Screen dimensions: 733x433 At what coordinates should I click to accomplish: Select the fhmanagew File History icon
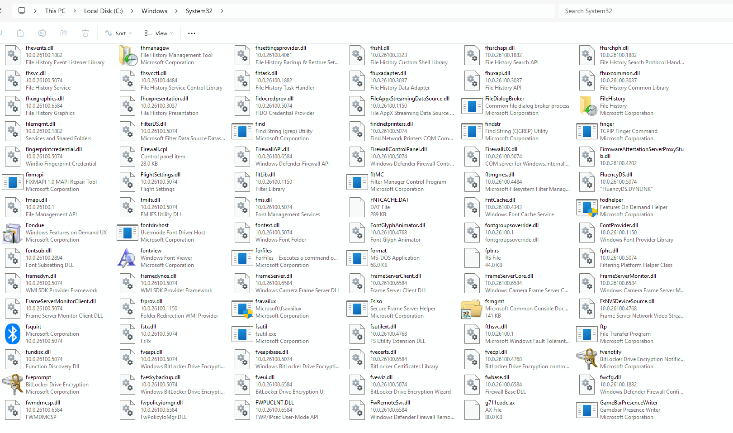pyautogui.click(x=128, y=55)
